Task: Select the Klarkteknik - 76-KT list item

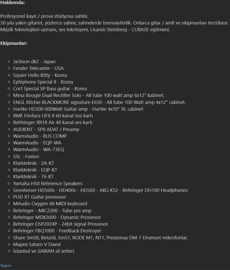Action: (34, 177)
